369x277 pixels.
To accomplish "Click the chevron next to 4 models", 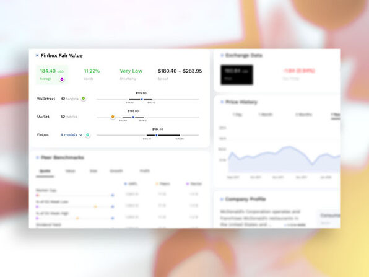I will (80, 135).
